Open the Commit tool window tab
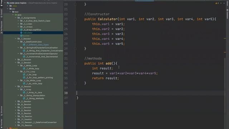This screenshot has width=229, height=129. click(x=1, y=13)
